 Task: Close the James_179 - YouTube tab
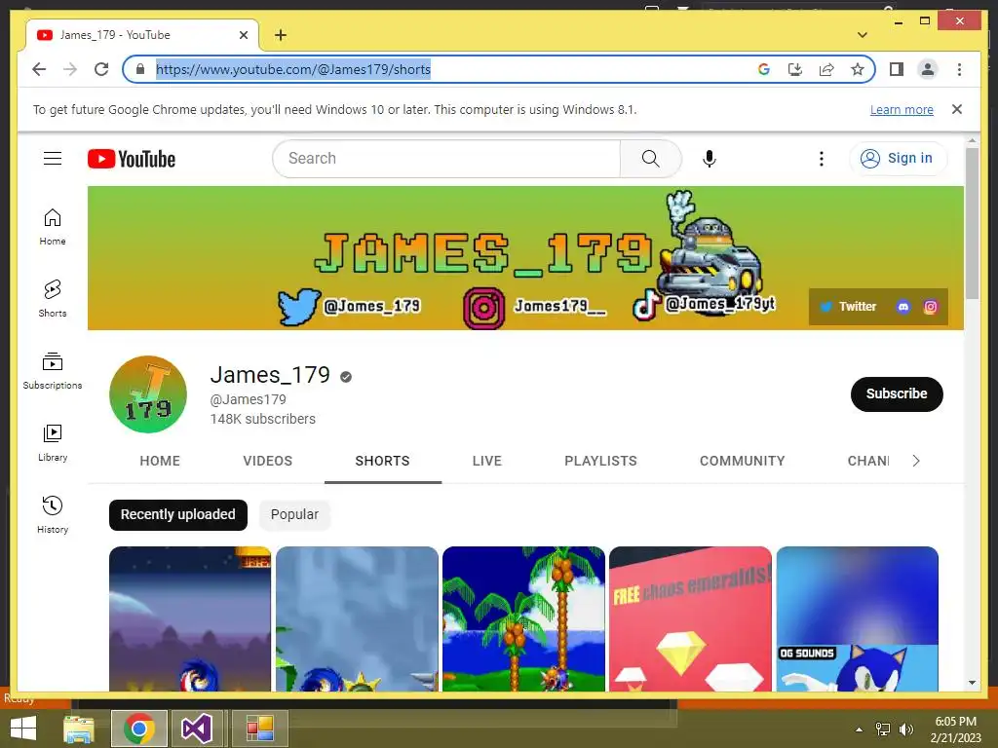(x=243, y=35)
